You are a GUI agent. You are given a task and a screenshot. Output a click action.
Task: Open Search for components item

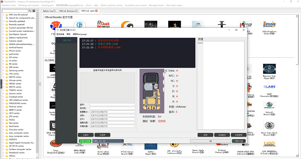22,18
